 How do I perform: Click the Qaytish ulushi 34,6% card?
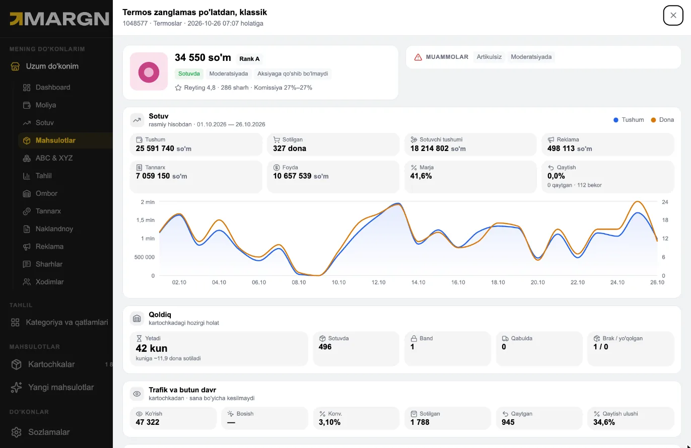pyautogui.click(x=631, y=418)
